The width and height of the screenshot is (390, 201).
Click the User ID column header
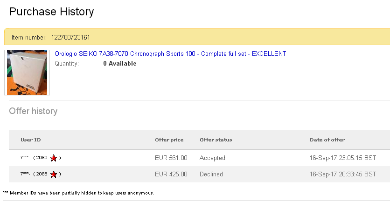tap(31, 140)
